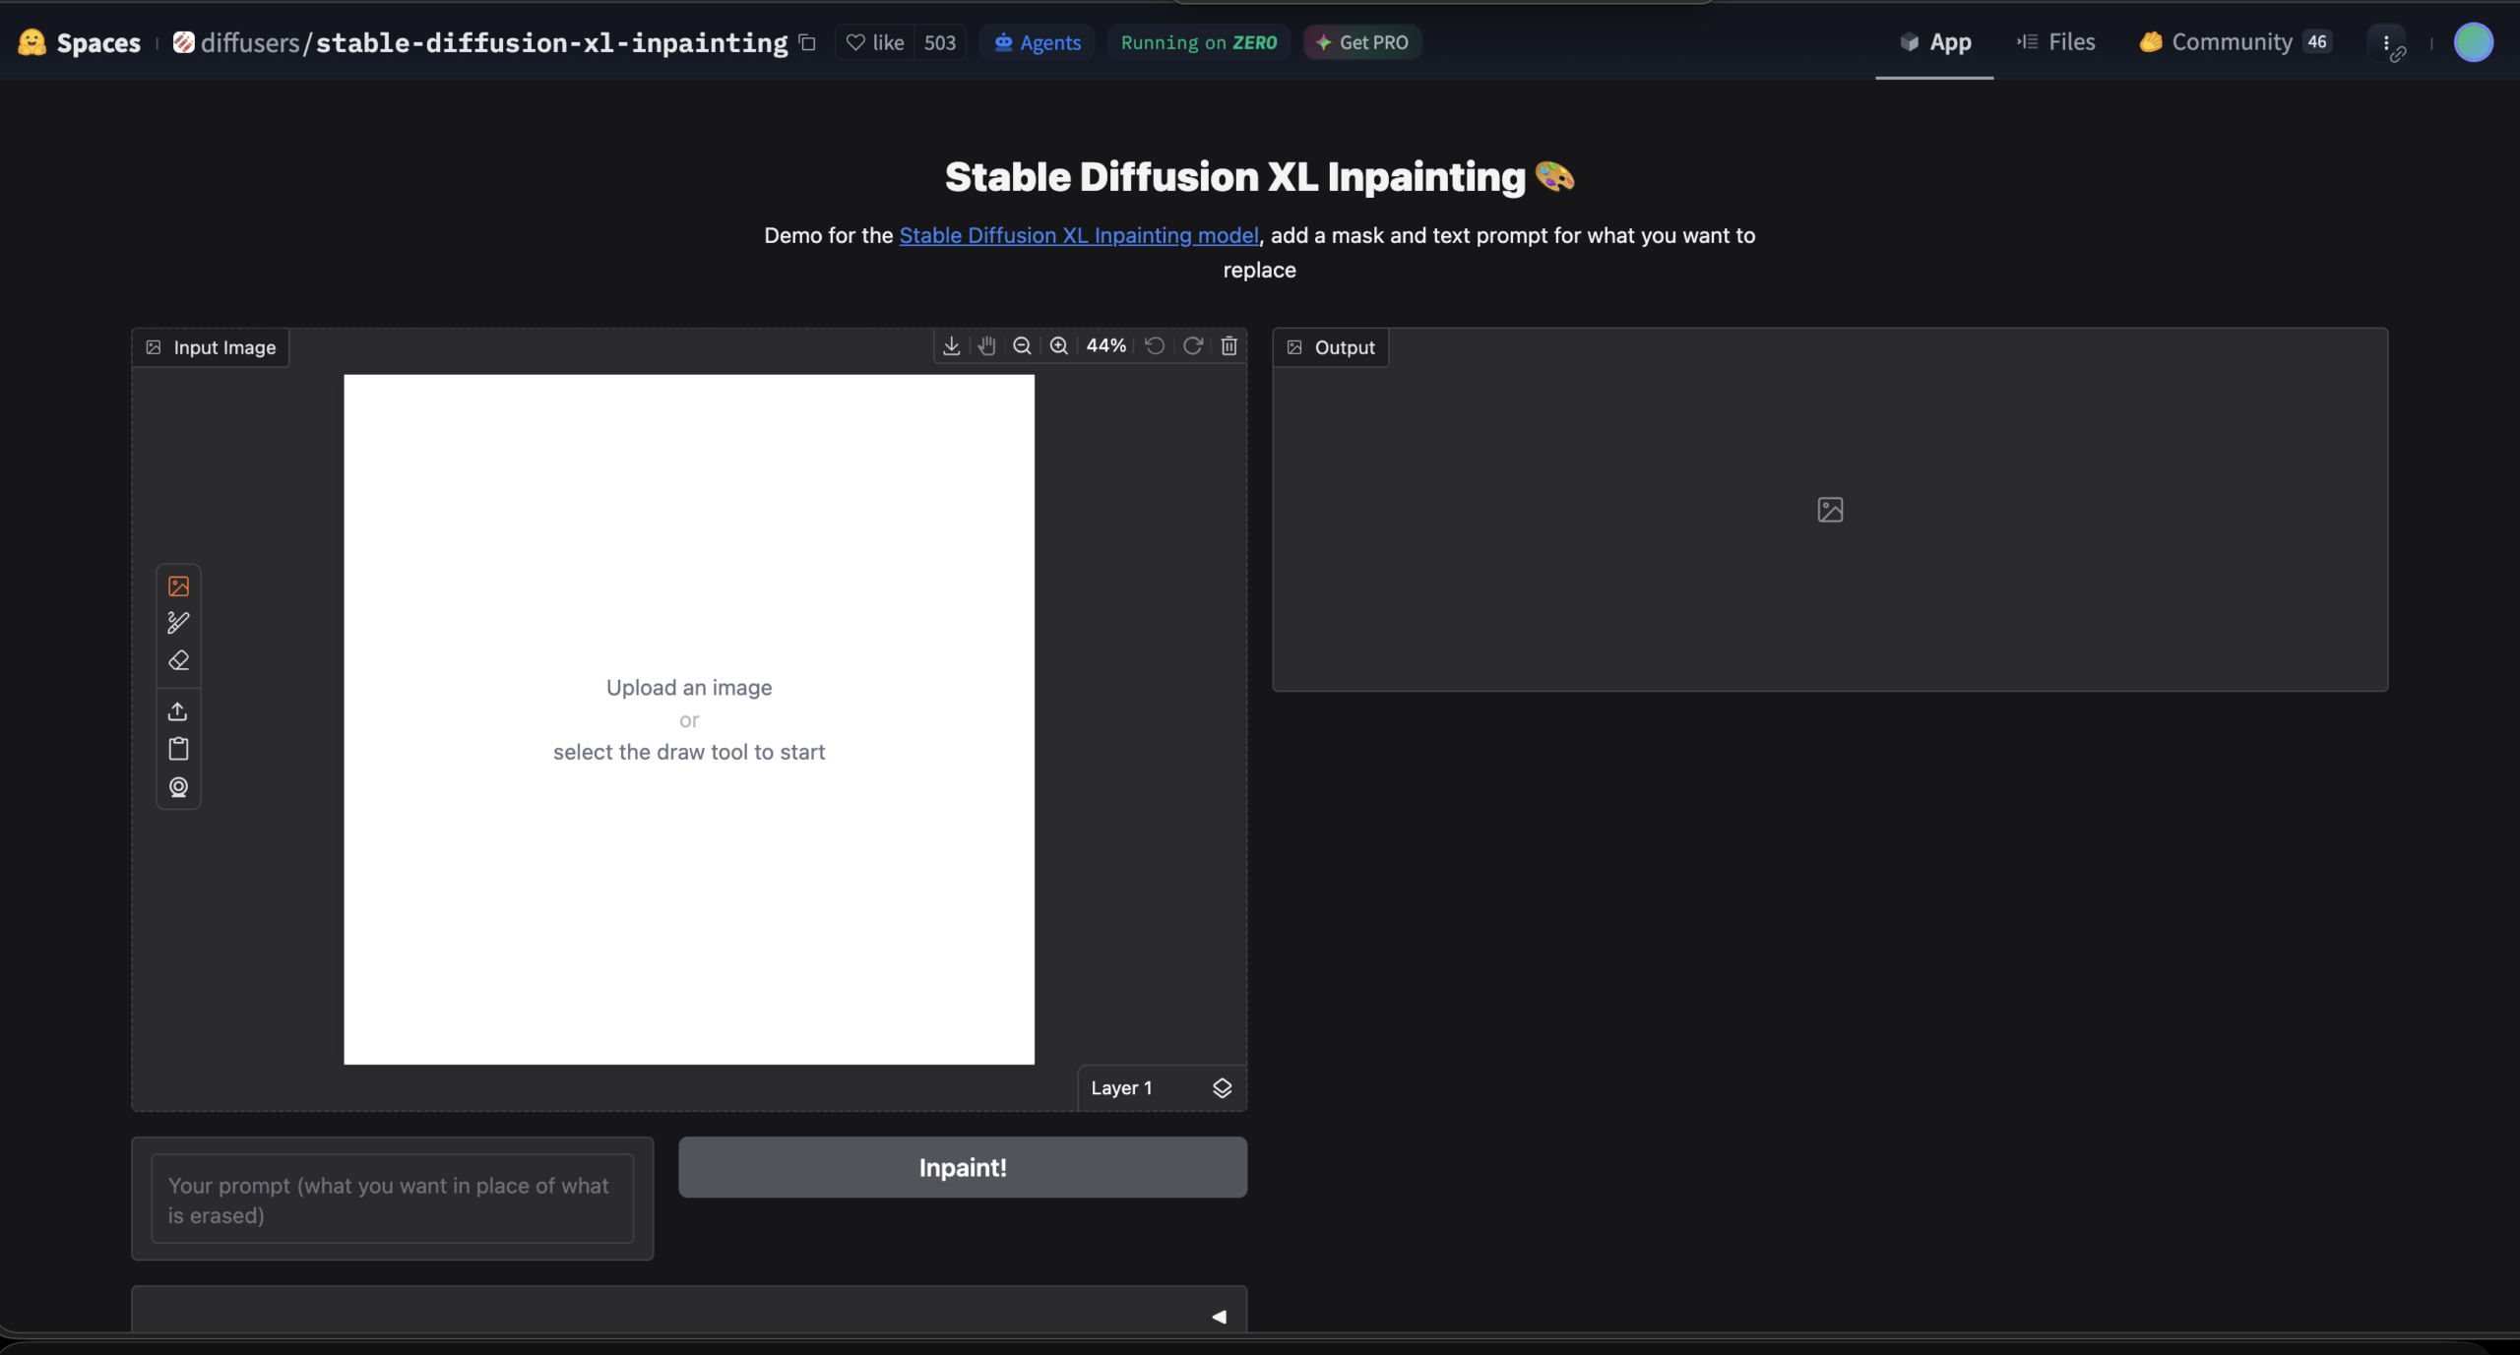The height and width of the screenshot is (1355, 2520).
Task: Open stable-diffusion-xl-inpainting space title link
Action: click(551, 42)
